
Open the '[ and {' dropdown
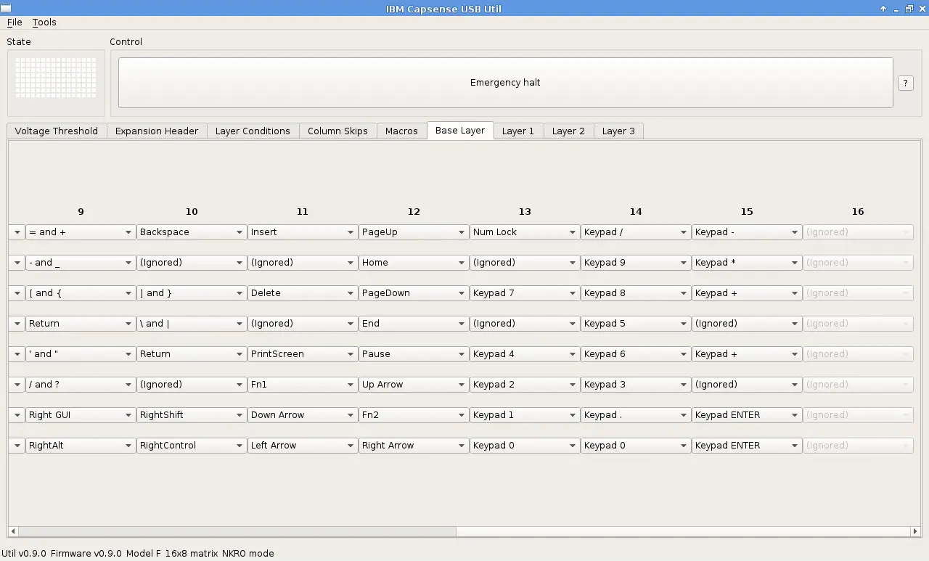tap(80, 293)
